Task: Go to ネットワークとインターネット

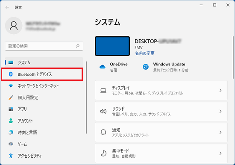Action: (44, 86)
